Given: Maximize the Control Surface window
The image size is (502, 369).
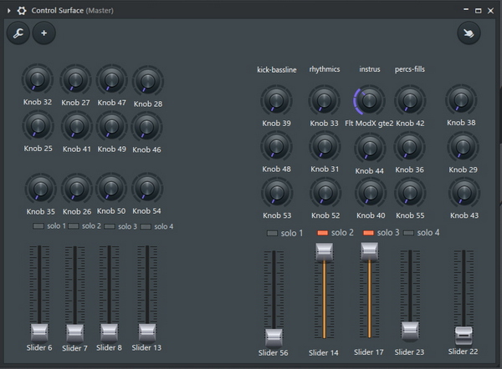Looking at the screenshot, I should 478,11.
